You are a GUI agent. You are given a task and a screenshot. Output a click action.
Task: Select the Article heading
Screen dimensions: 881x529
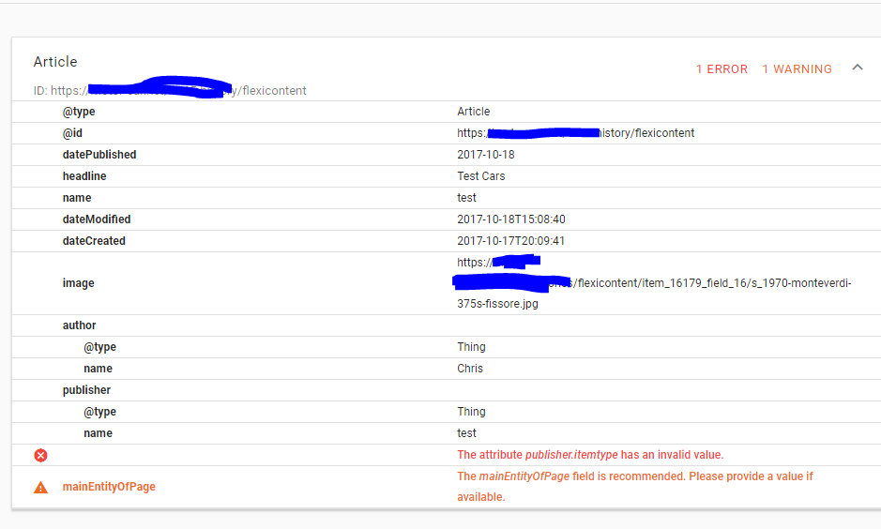[x=55, y=62]
